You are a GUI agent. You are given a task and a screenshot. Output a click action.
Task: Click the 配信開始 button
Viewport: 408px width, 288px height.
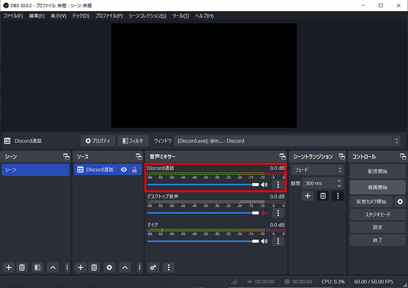[378, 172]
